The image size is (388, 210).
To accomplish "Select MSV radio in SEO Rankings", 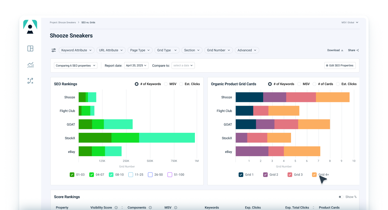I will coord(166,84).
